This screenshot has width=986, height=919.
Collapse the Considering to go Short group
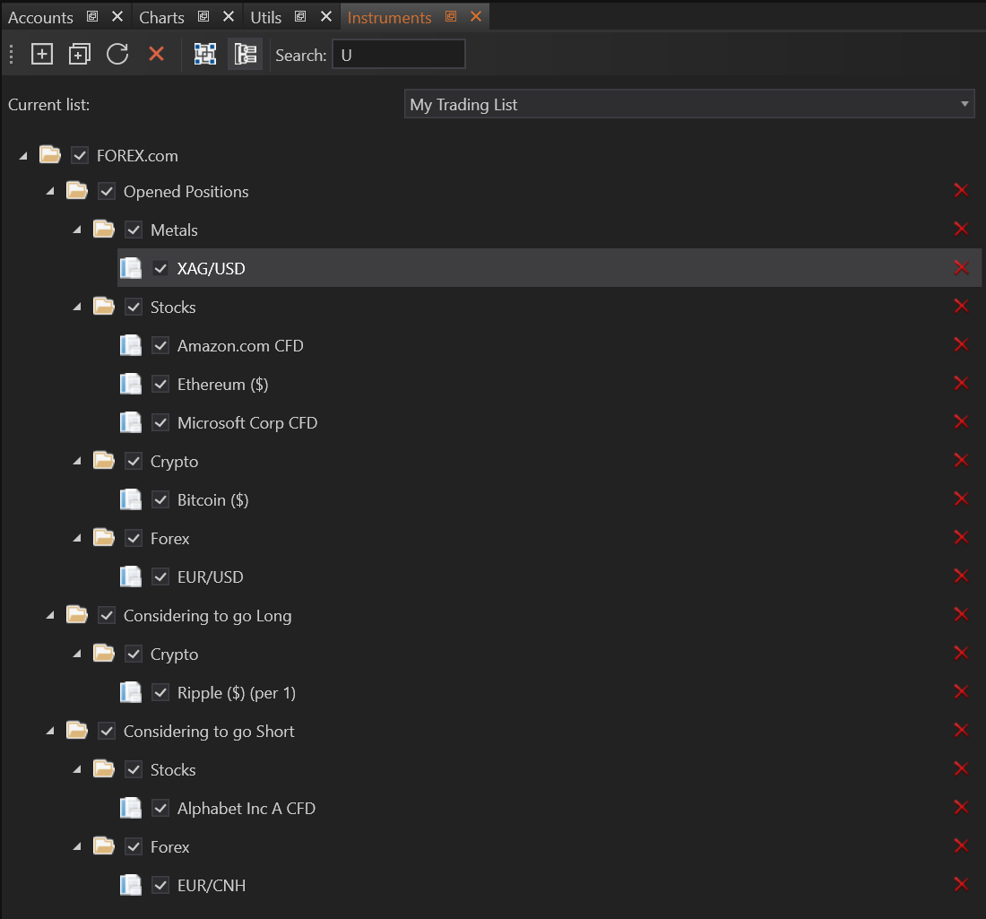point(50,731)
